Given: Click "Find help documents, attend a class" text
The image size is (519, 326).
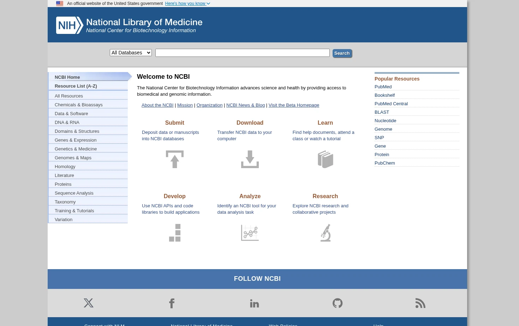Looking at the screenshot, I should pos(323,136).
